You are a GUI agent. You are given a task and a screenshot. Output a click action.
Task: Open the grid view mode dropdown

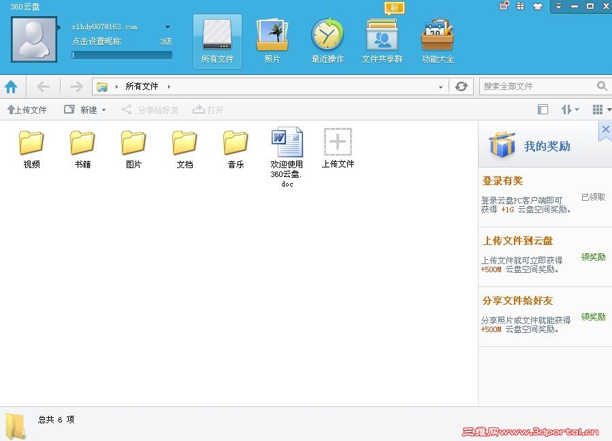coord(602,110)
